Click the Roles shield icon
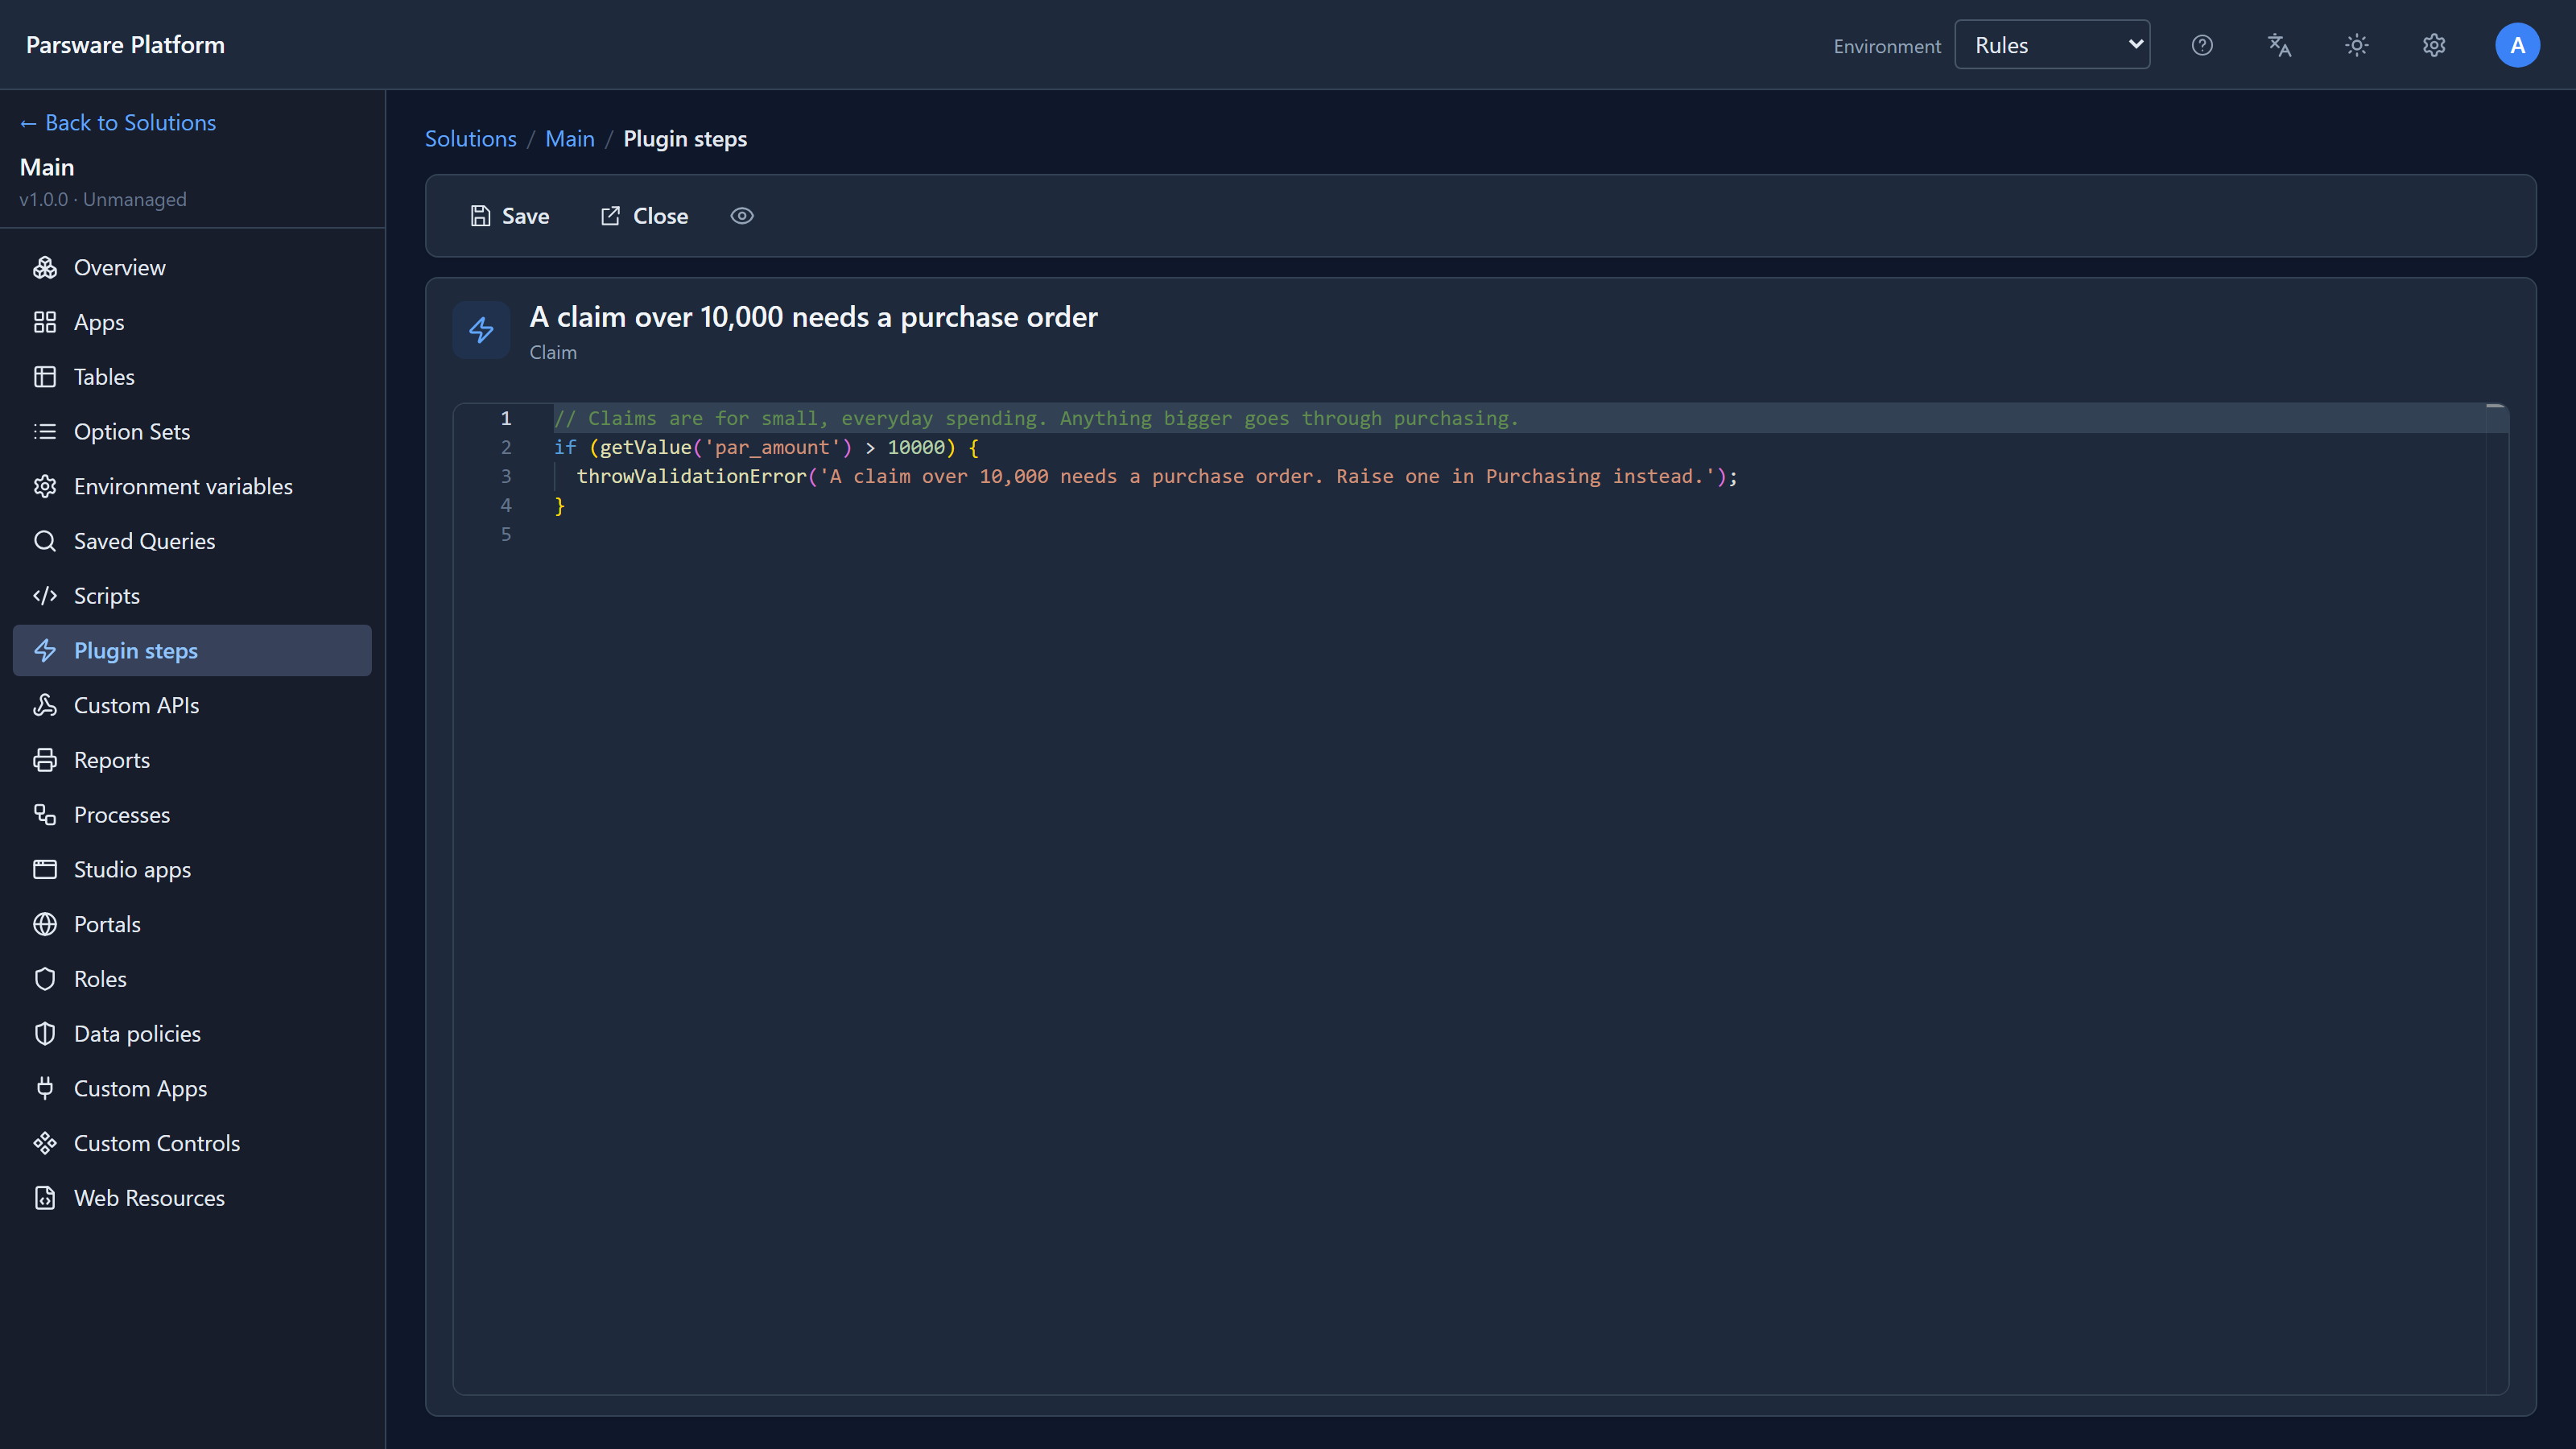 pos(45,979)
